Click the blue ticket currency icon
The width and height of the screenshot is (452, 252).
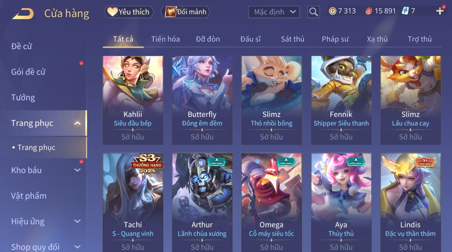[405, 11]
